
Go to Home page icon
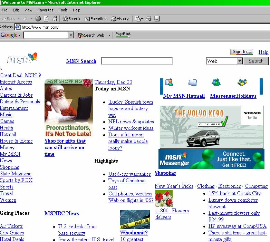click(x=55, y=19)
